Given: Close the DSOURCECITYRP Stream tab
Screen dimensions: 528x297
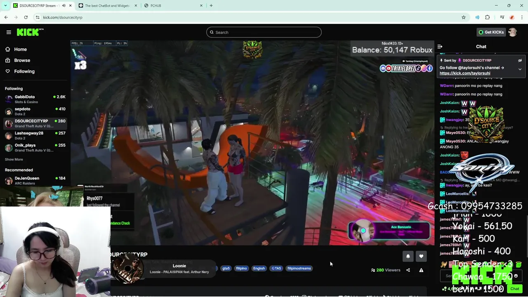Looking at the screenshot, I should tap(70, 5).
